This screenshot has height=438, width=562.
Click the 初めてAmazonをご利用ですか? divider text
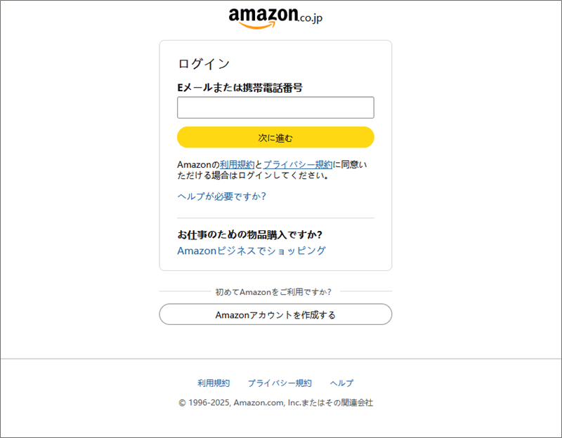273,291
